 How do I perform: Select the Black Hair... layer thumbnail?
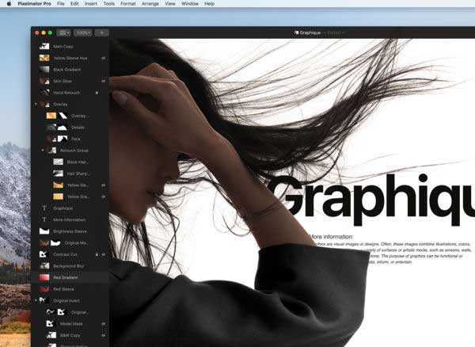(x=58, y=162)
